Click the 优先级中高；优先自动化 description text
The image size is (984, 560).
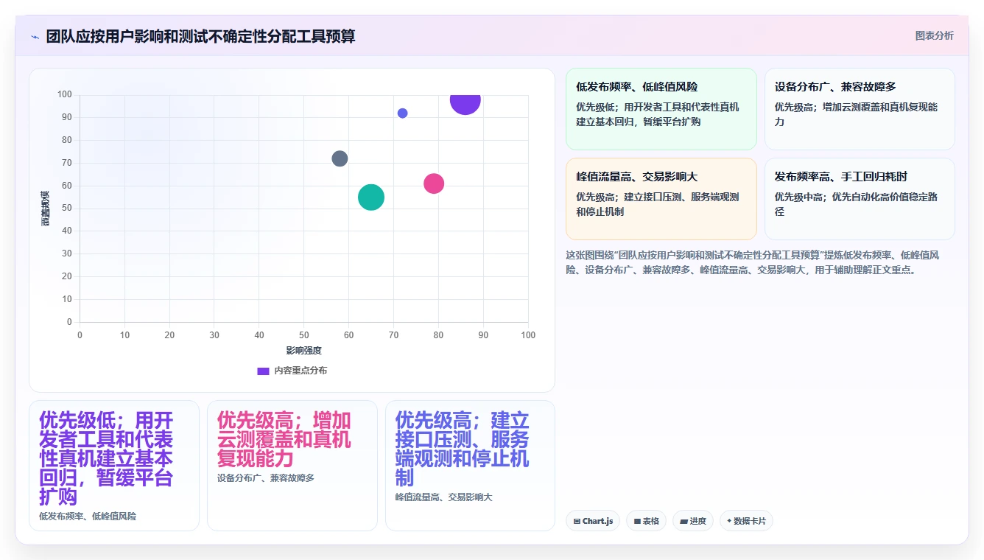[x=857, y=204]
